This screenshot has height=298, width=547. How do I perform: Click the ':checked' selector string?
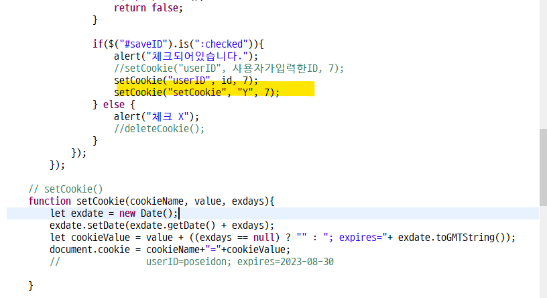pyautogui.click(x=221, y=44)
